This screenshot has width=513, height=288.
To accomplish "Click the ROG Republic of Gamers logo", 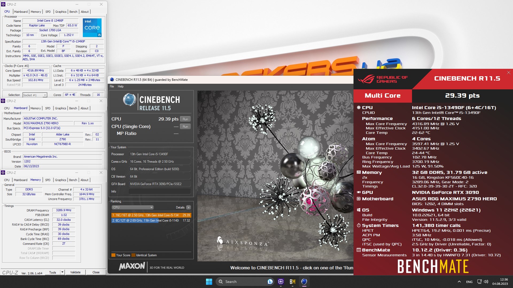I will (383, 79).
